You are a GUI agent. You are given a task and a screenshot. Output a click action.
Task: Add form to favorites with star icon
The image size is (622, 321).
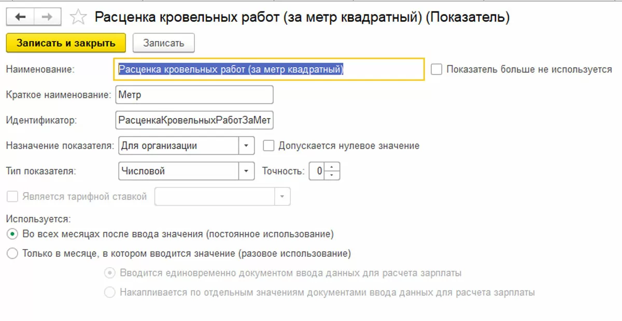(78, 18)
